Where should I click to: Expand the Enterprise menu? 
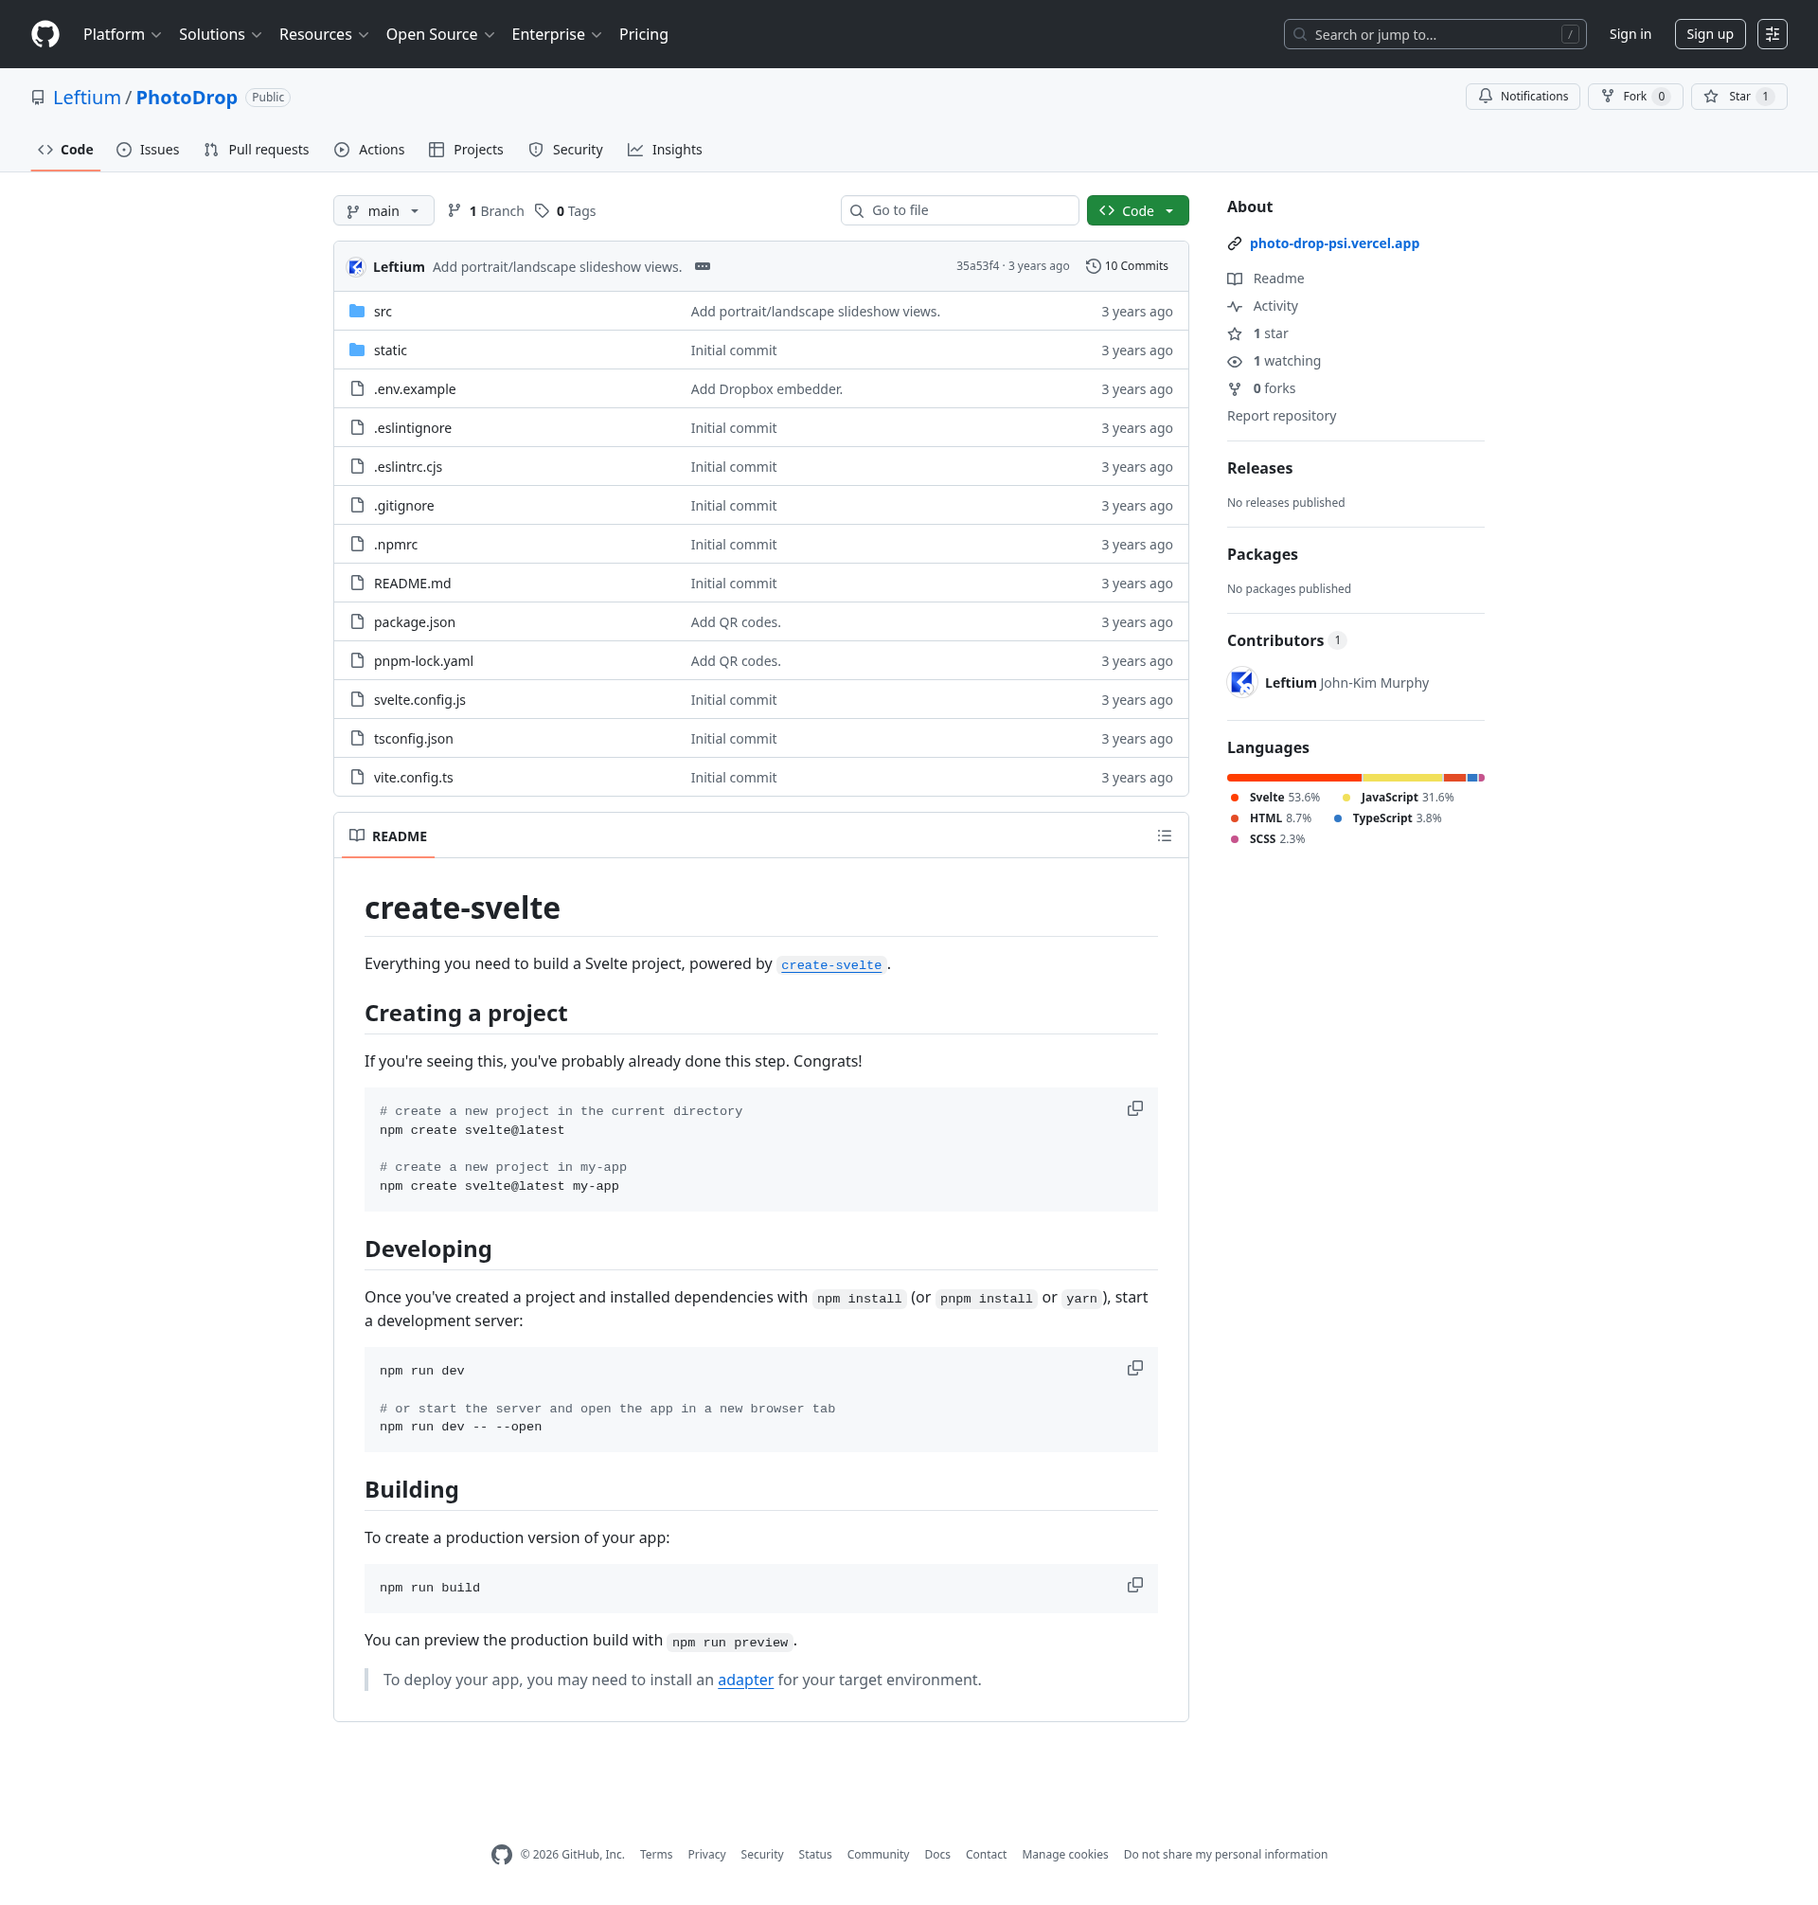click(x=556, y=34)
